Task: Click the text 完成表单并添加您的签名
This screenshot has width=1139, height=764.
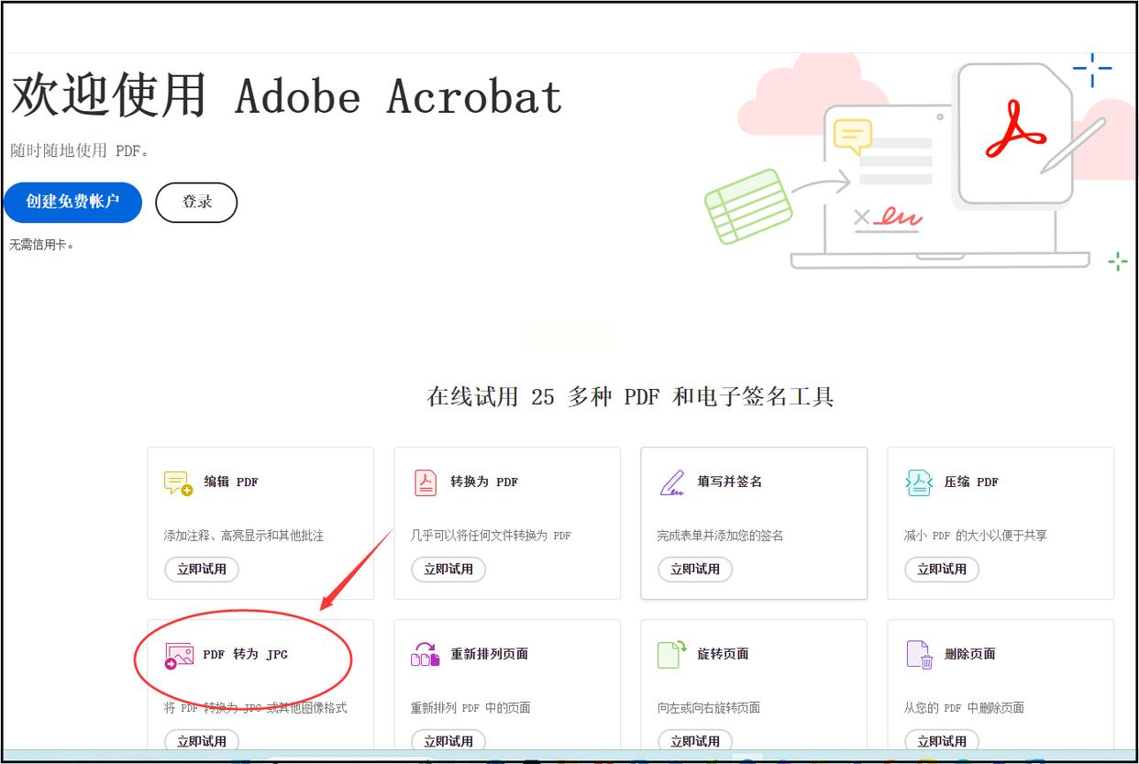Action: pos(720,536)
